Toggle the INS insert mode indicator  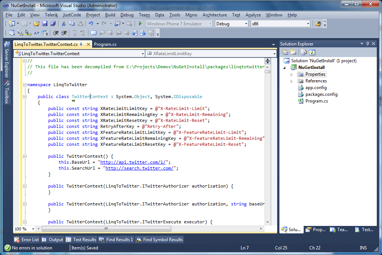363,248
